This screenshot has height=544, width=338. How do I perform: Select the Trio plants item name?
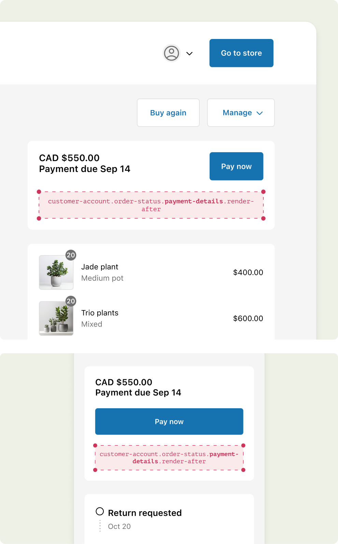(100, 313)
